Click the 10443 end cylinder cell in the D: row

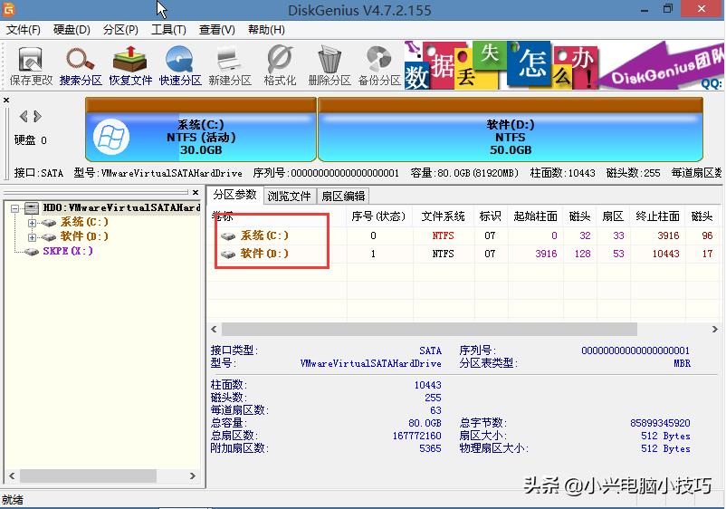coord(665,254)
